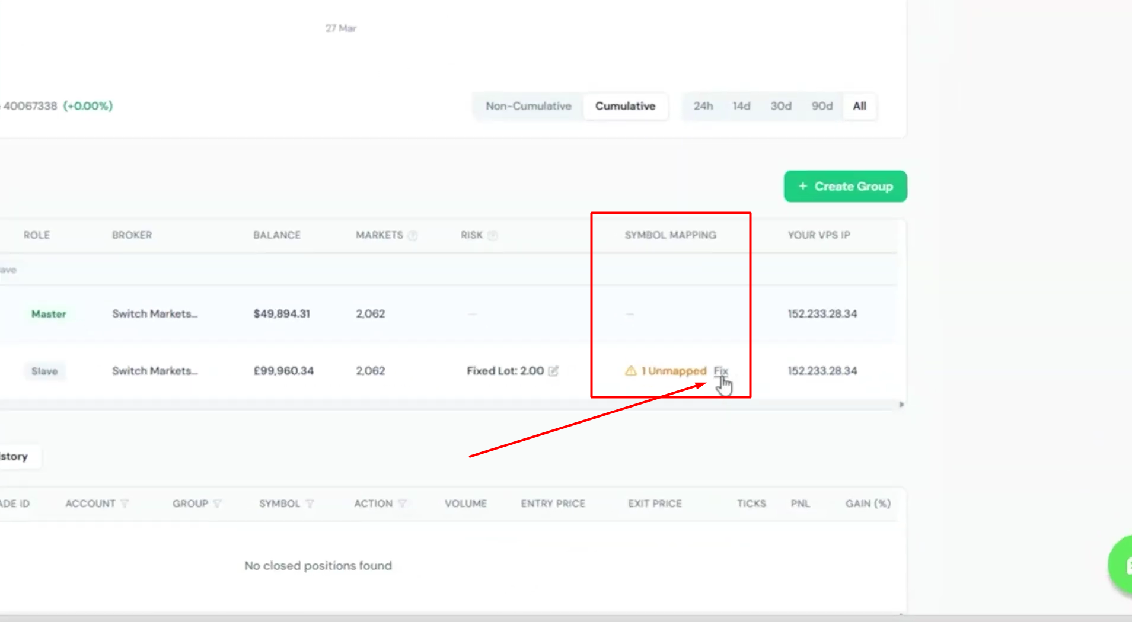Click the Your VPS IP column header
The width and height of the screenshot is (1132, 622).
(x=819, y=235)
